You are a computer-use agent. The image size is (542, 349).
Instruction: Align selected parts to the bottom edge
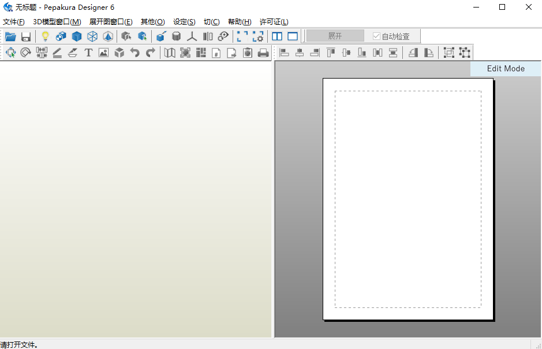pyautogui.click(x=362, y=53)
